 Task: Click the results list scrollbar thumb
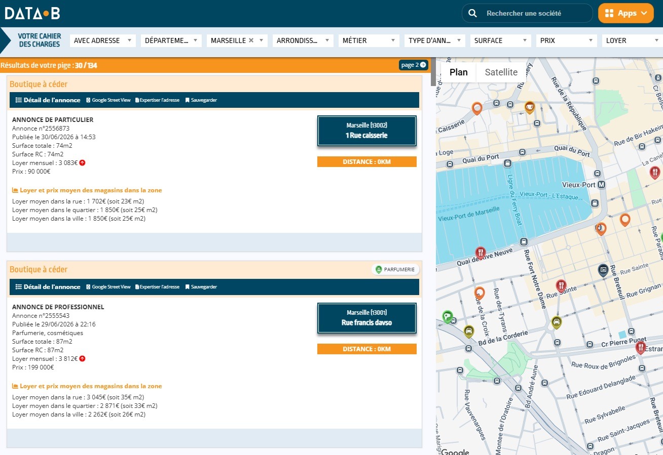tap(433, 71)
